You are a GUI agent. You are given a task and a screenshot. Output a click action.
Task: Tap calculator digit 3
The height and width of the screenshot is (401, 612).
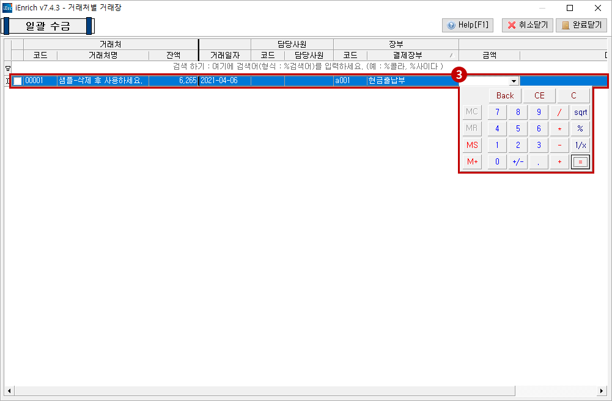(539, 145)
